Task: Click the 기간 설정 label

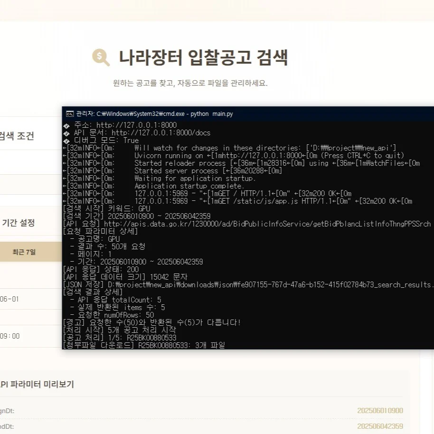Action: coord(18,223)
